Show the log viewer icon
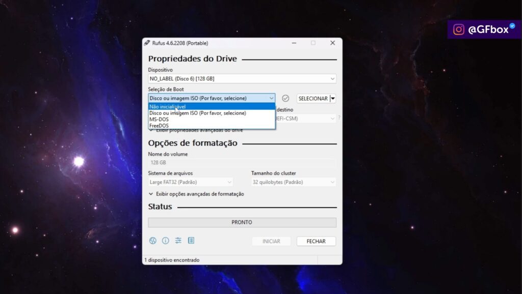Image resolution: width=522 pixels, height=294 pixels. click(x=191, y=241)
